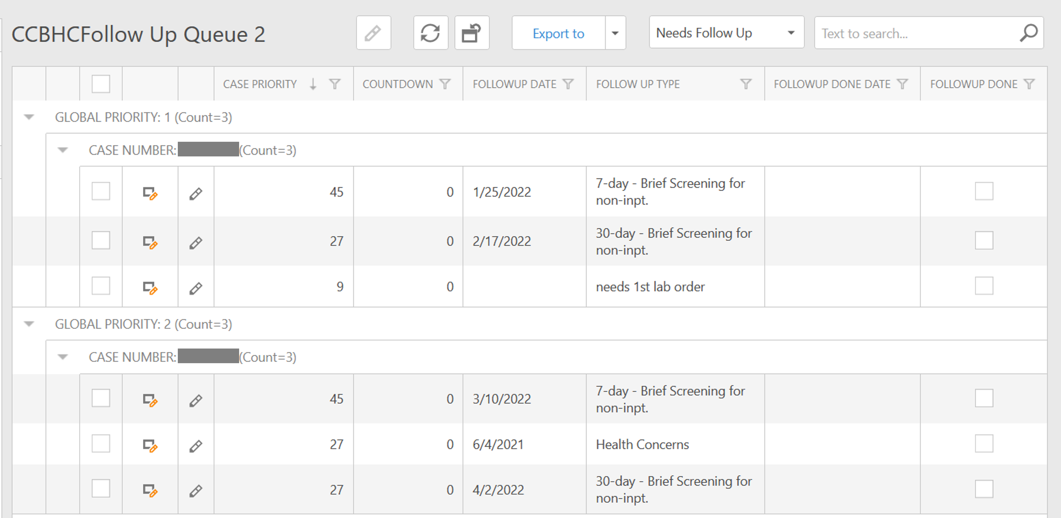Open the Needs Follow Up dropdown
The width and height of the screenshot is (1061, 518).
[726, 33]
